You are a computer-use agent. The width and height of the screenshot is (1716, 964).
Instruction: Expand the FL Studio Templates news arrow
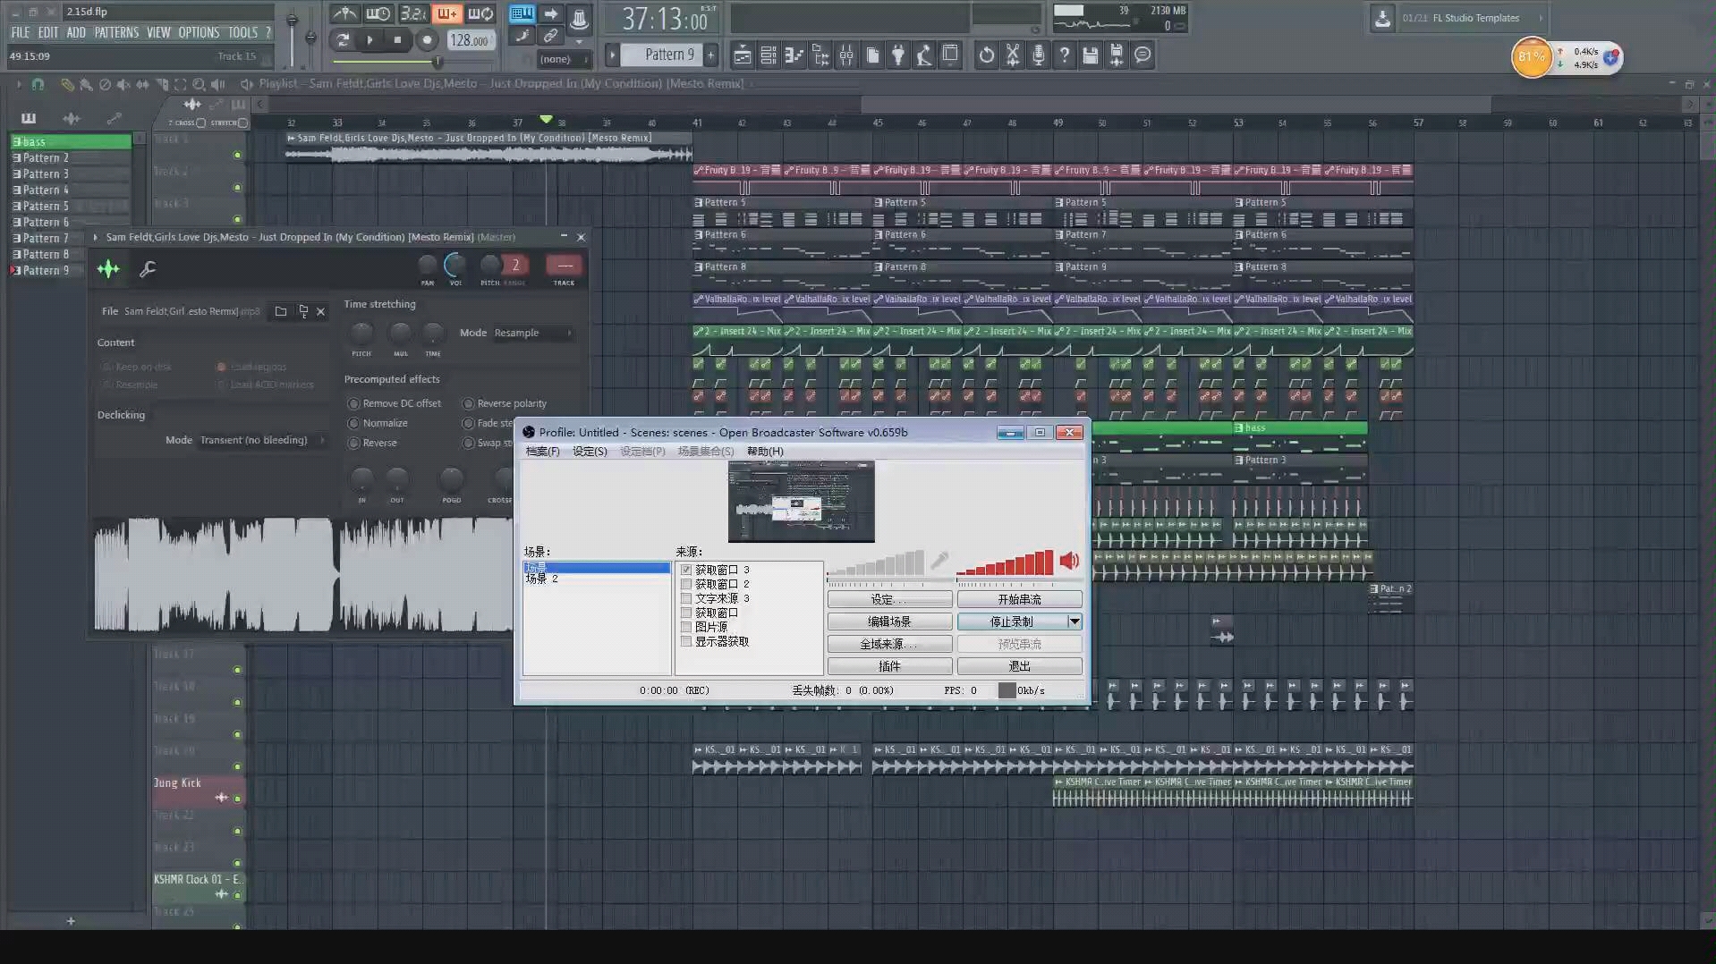1540,18
